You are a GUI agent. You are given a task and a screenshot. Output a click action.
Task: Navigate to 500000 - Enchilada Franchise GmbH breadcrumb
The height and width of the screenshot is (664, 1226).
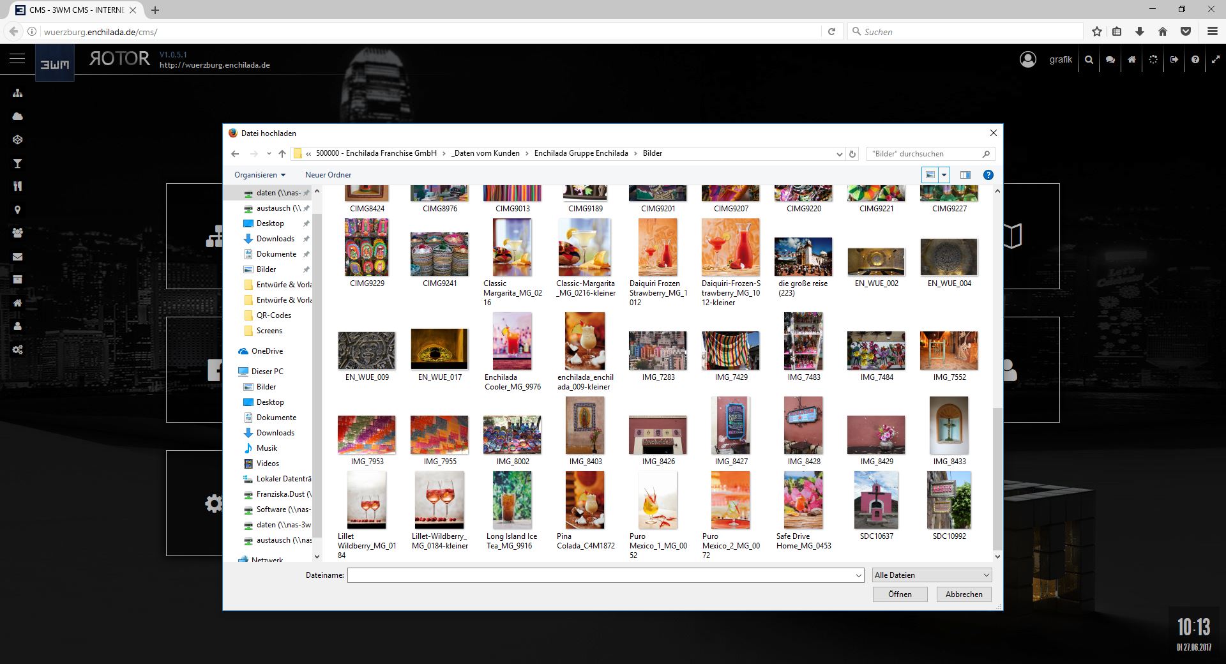[x=377, y=153]
